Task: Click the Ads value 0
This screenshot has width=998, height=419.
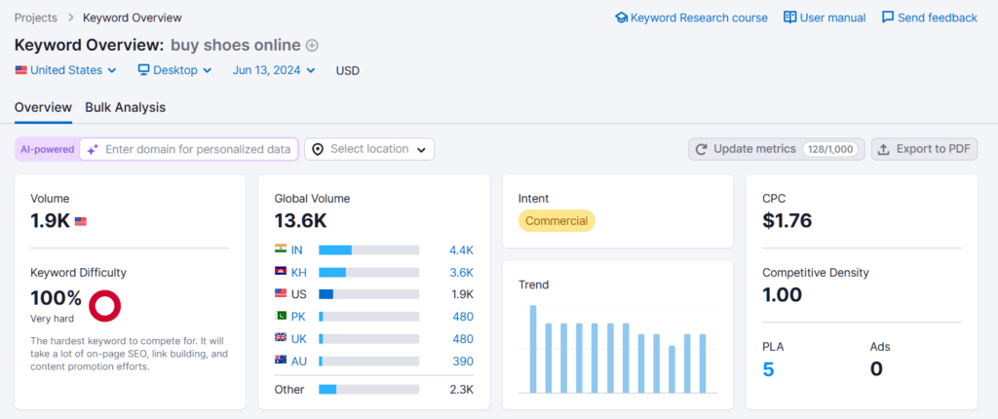Action: (876, 369)
